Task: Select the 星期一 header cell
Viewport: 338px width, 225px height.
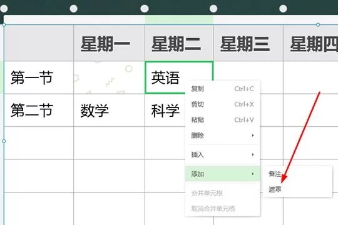Action: 109,43
